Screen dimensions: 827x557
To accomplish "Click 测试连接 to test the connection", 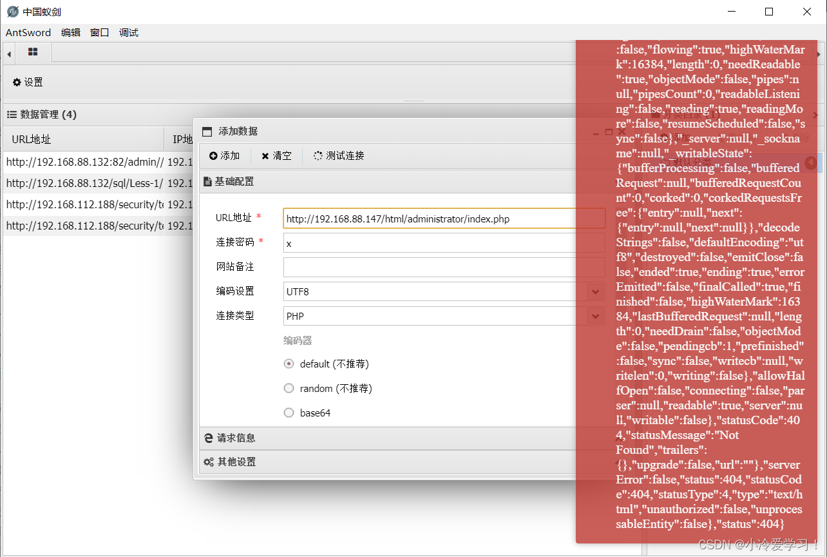I will (x=339, y=156).
